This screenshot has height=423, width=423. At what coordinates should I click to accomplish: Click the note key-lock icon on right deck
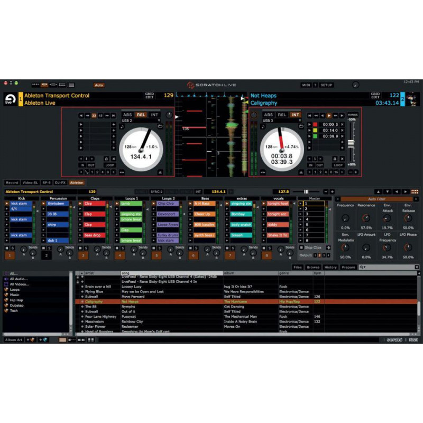(x=263, y=126)
